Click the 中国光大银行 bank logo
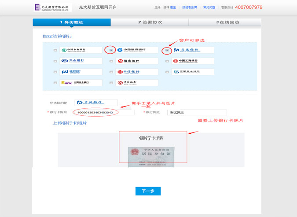The image size is (297, 217). click(x=81, y=83)
